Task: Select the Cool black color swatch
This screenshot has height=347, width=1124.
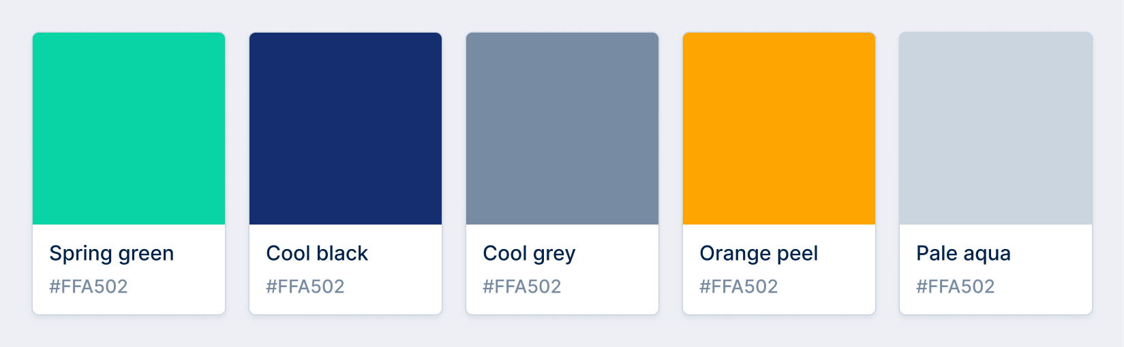Action: coord(346,129)
